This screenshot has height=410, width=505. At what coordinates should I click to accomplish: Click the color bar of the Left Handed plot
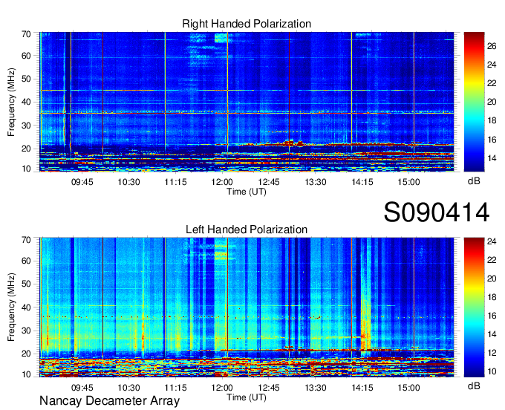(474, 307)
